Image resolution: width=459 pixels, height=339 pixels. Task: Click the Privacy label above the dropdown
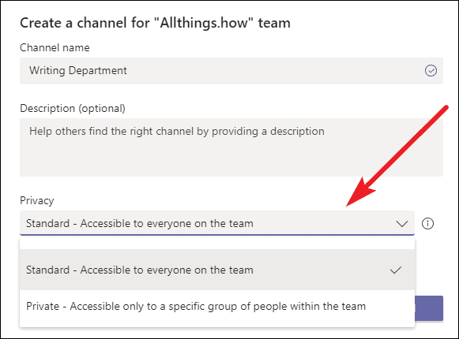tap(37, 201)
